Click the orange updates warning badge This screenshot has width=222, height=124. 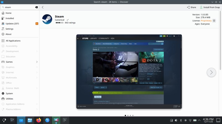click(37, 24)
